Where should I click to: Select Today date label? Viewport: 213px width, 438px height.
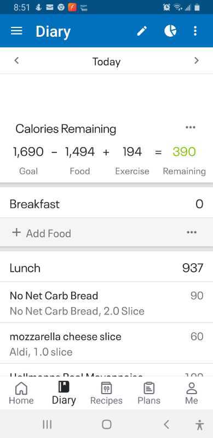(106, 61)
